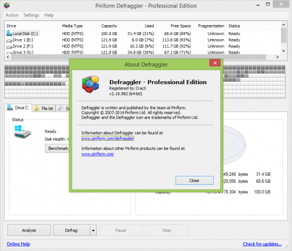
Task: Click version text 'v2.19.982 (64-bit)'
Action: 126,94
